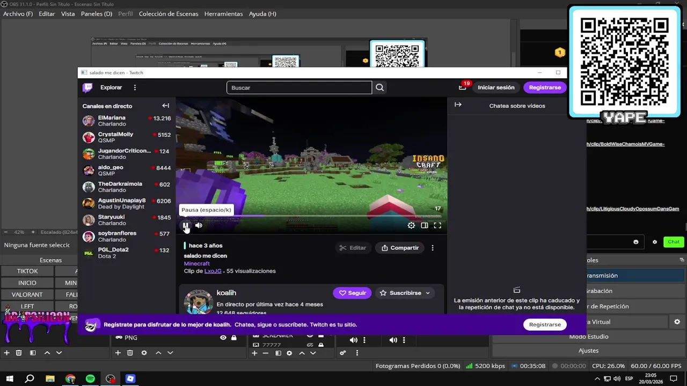Seek on the clip progress bar

[x=311, y=216]
